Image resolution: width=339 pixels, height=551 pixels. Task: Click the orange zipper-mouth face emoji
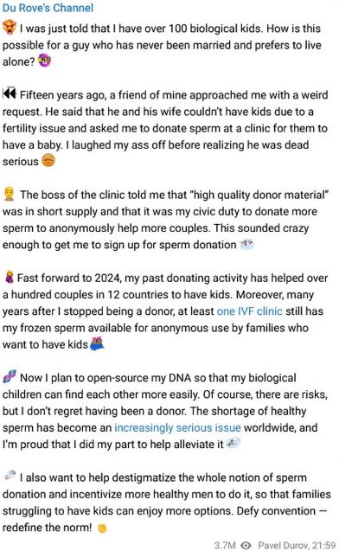tap(48, 161)
